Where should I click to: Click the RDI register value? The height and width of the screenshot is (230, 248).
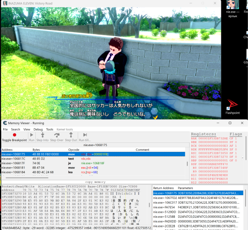(x=213, y=157)
